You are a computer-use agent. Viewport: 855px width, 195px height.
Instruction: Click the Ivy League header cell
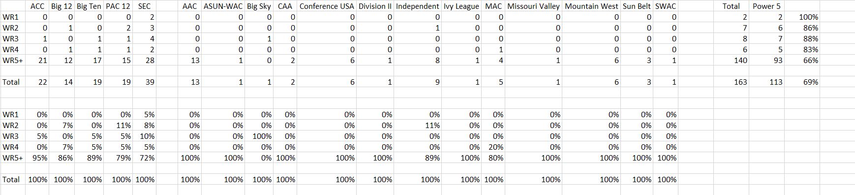point(461,6)
